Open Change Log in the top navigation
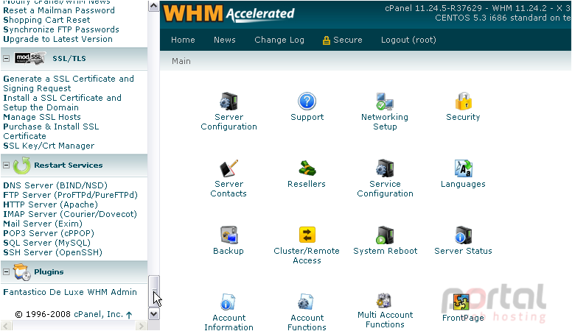 point(279,40)
